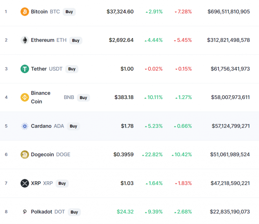Click Buy button for Cardano ADA
The height and width of the screenshot is (224, 259).
[x=74, y=126]
